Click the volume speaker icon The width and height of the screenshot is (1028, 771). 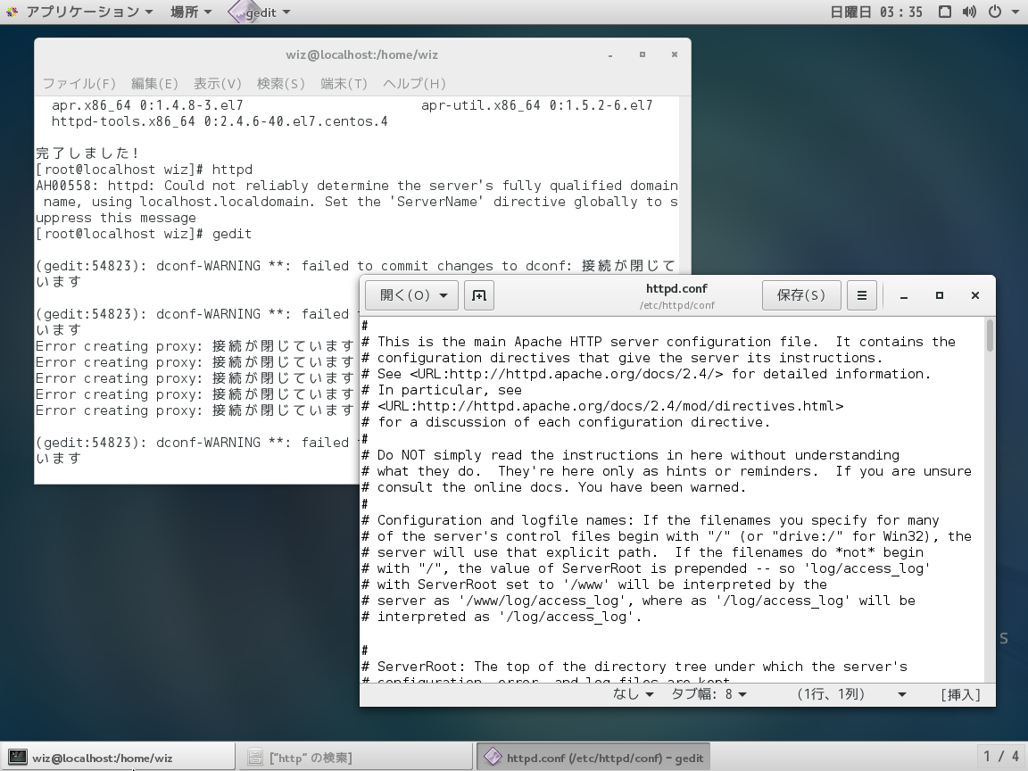click(969, 12)
